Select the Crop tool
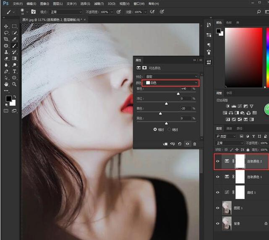Viewport: 269px width, 240px height. pos(6,39)
